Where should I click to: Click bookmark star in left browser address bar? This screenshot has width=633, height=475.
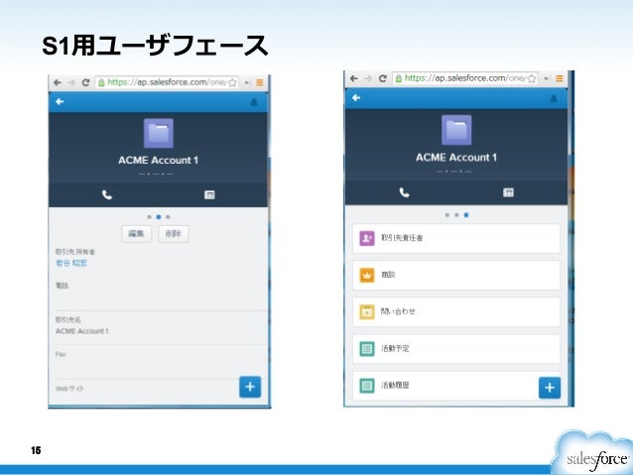pyautogui.click(x=232, y=82)
